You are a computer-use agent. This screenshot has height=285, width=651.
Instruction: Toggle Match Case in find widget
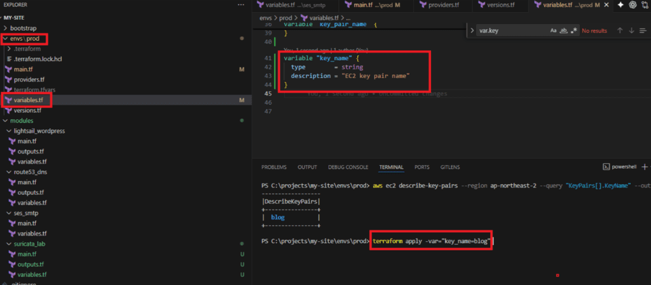click(553, 30)
